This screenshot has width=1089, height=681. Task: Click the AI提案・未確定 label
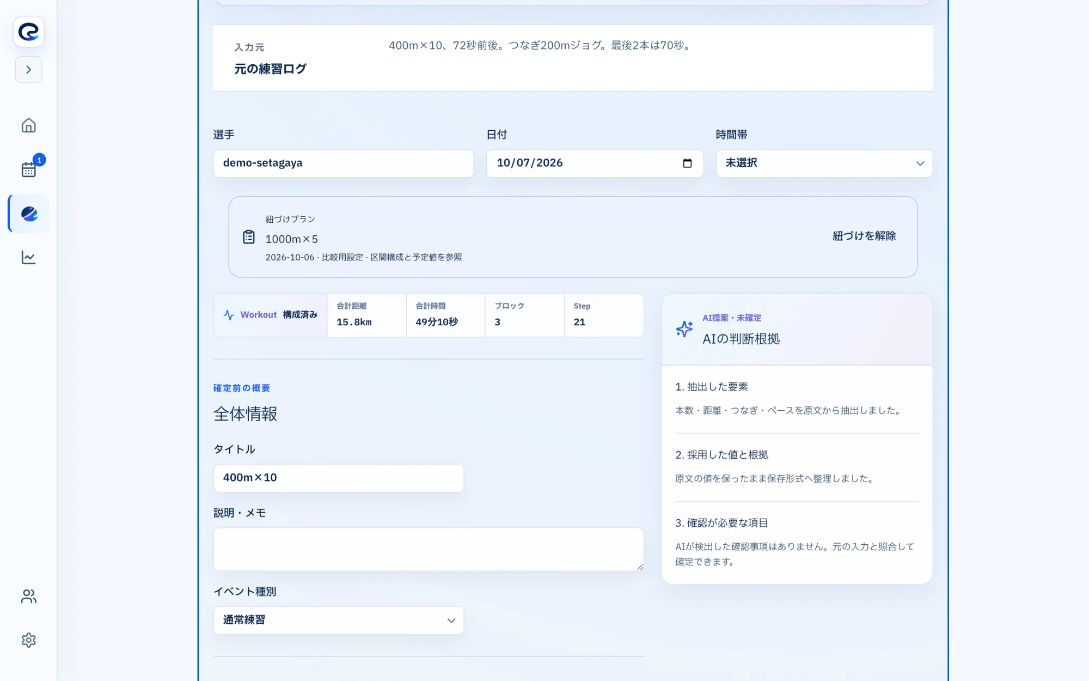[732, 318]
